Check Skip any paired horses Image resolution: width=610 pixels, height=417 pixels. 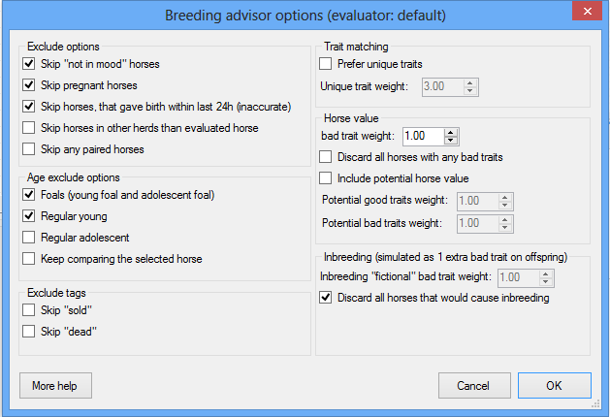tap(29, 149)
